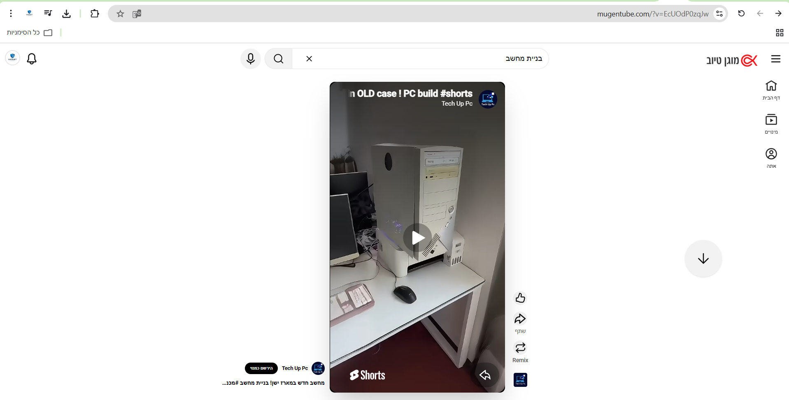Screen dimensions: 789x400
Task: Open Subscriptions in the sidebar
Action: point(771,124)
